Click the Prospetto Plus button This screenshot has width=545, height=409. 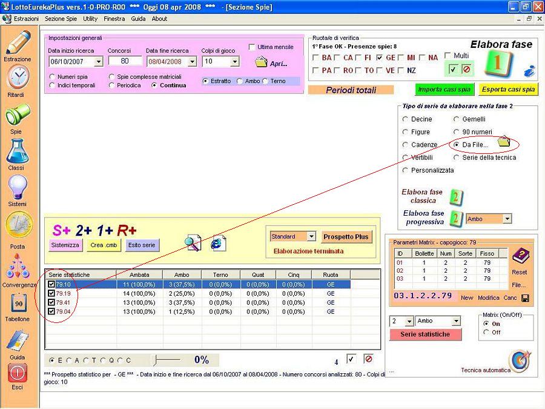coord(346,237)
